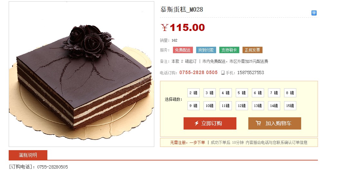This screenshot has width=353, height=174.
Task: Click the lightning icon on 立即订购
Action: coord(196,123)
